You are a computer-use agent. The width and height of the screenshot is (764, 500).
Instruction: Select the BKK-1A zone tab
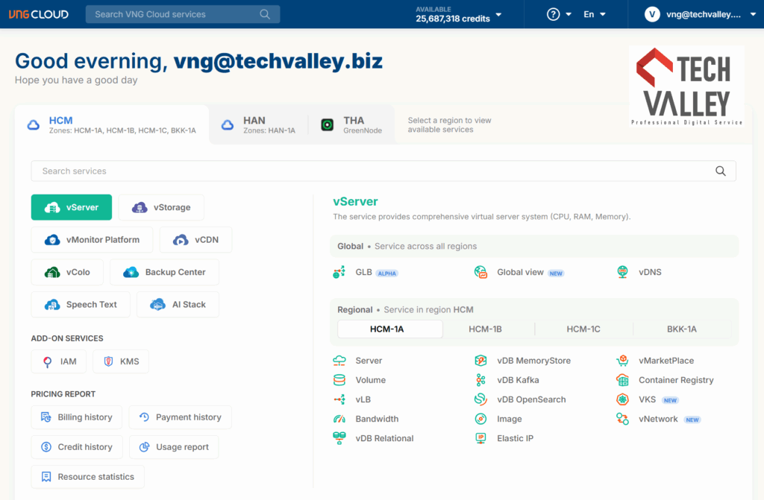tap(682, 329)
